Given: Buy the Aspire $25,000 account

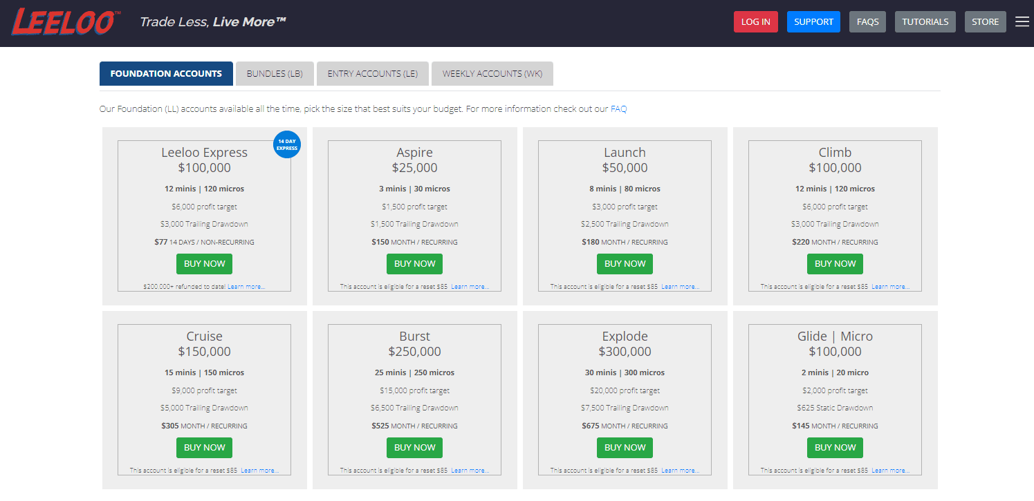Looking at the screenshot, I should point(414,263).
